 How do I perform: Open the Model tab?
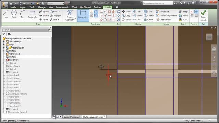click(x=13, y=7)
